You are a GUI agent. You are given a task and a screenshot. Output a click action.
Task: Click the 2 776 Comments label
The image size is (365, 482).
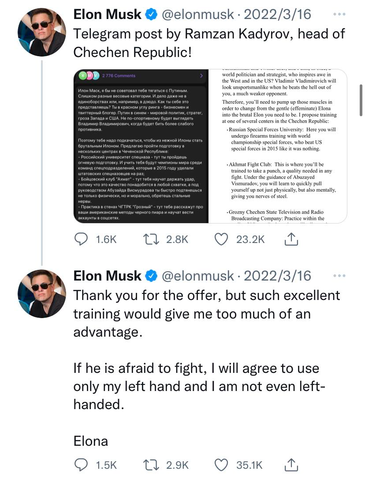tap(119, 76)
